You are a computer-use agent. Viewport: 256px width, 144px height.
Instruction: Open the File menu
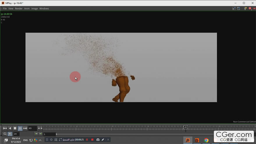pyautogui.click(x=5, y=9)
